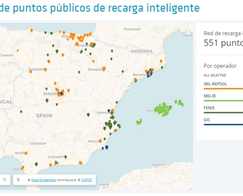Click the orange marker near Cádiz

(23, 168)
